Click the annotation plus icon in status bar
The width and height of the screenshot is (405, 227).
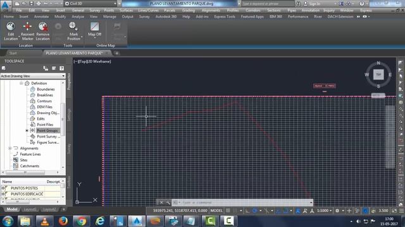(x=349, y=211)
